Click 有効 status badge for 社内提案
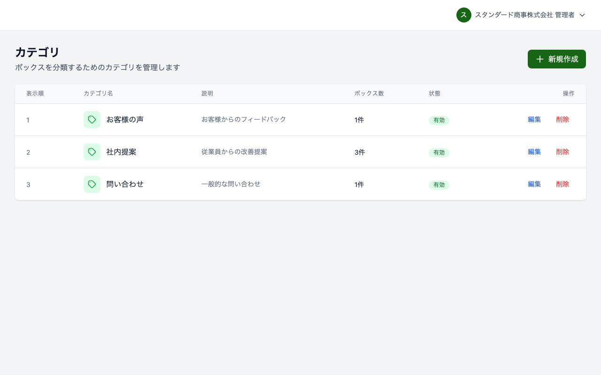The width and height of the screenshot is (601, 375). [439, 153]
